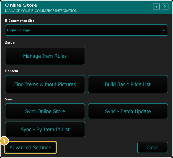Select the Cigar Lounge site field

point(86,30)
